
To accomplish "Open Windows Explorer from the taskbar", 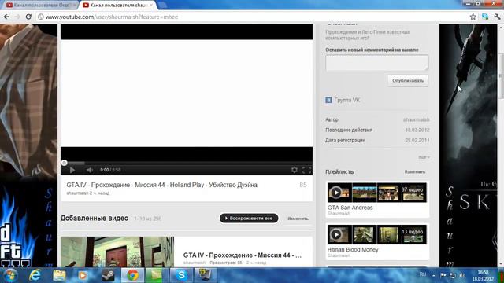I will 59,275.
